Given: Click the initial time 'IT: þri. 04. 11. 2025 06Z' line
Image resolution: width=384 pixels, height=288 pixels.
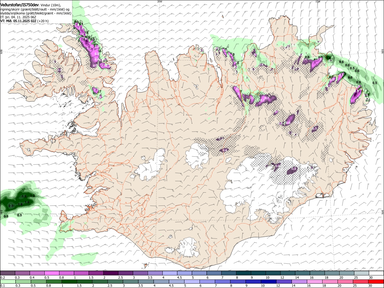Looking at the screenshot, I should 19,17.
